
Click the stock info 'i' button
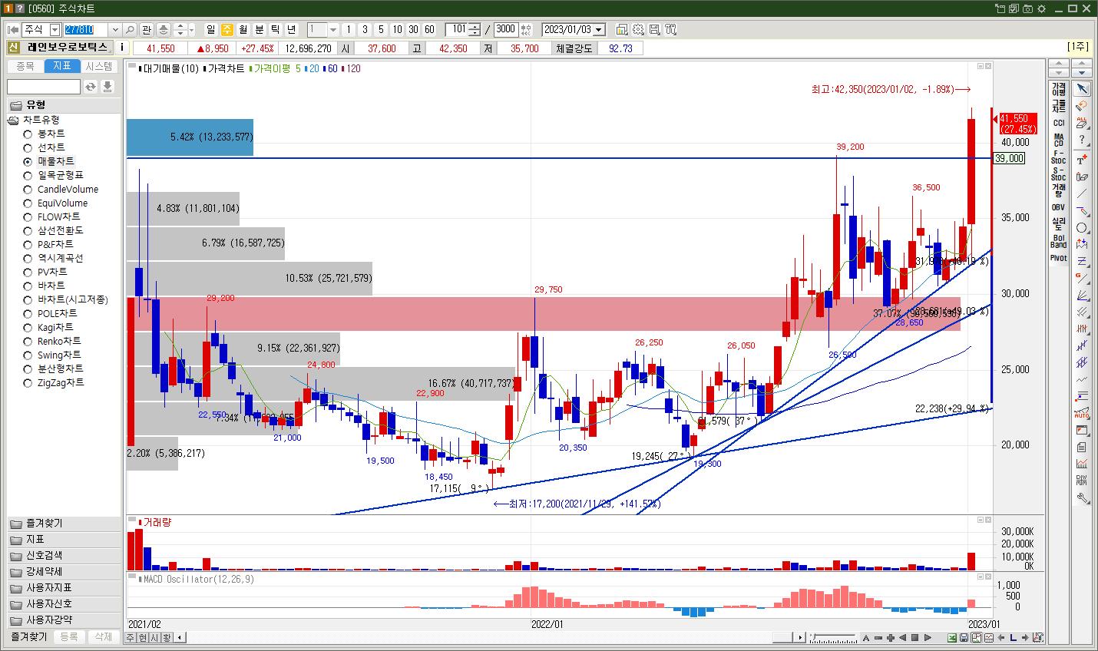(x=123, y=48)
